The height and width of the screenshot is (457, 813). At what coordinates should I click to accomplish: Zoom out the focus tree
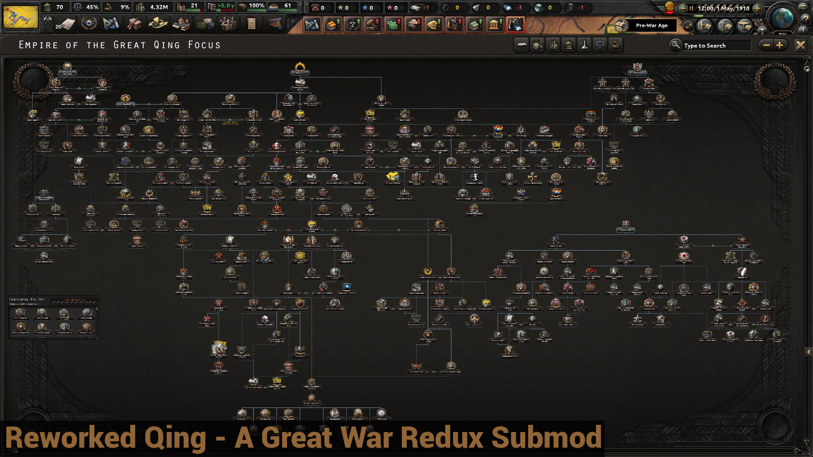766,45
